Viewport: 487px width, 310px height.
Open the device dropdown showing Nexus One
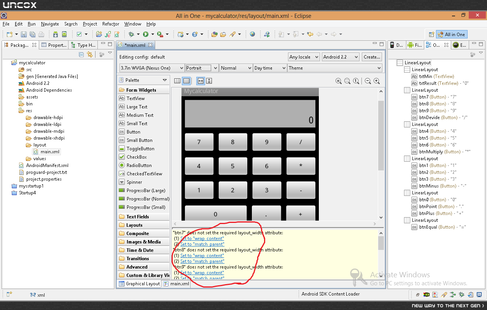click(x=152, y=68)
